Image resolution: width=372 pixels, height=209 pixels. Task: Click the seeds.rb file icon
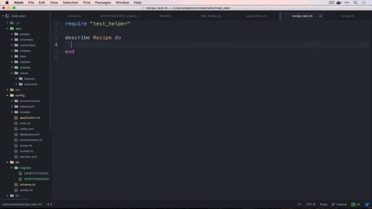click(16, 190)
